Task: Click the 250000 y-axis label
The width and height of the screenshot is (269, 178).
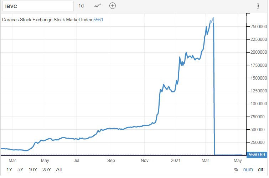Action: 258,142
